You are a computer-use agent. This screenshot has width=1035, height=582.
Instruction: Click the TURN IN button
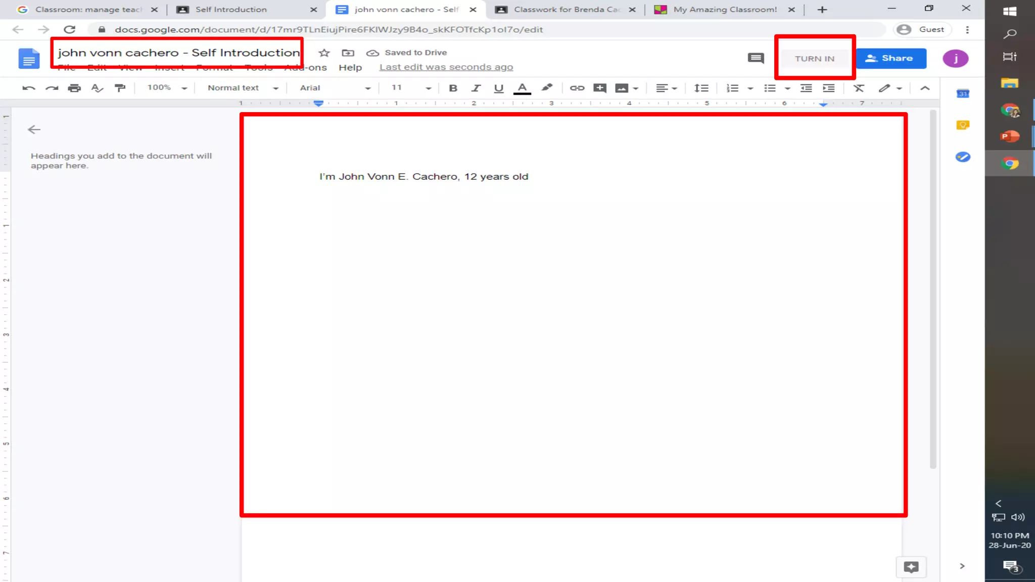(x=815, y=59)
